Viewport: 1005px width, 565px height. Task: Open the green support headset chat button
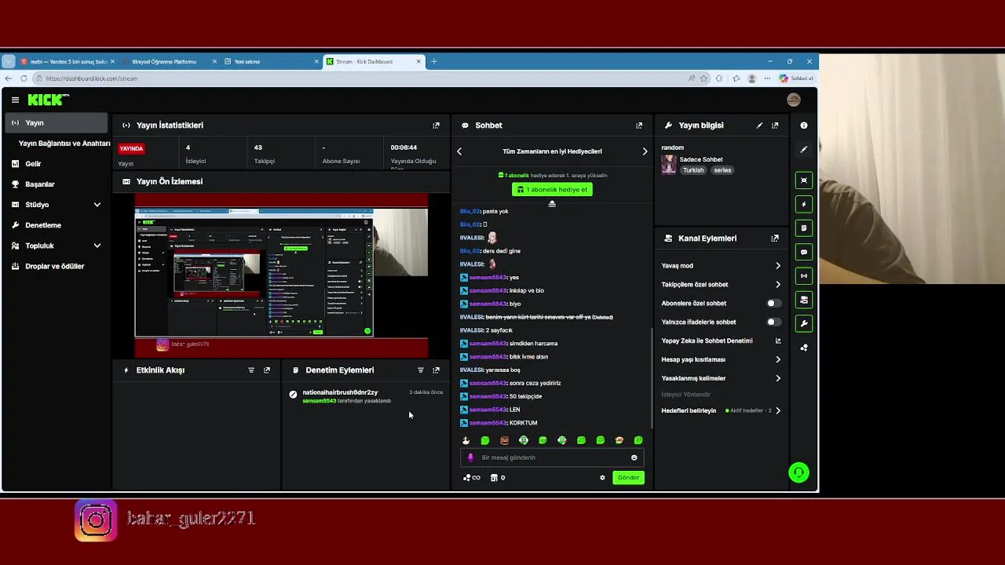coord(799,472)
